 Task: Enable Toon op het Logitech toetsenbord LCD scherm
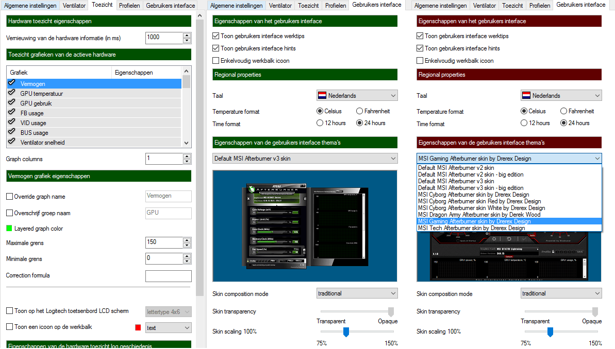(x=9, y=310)
